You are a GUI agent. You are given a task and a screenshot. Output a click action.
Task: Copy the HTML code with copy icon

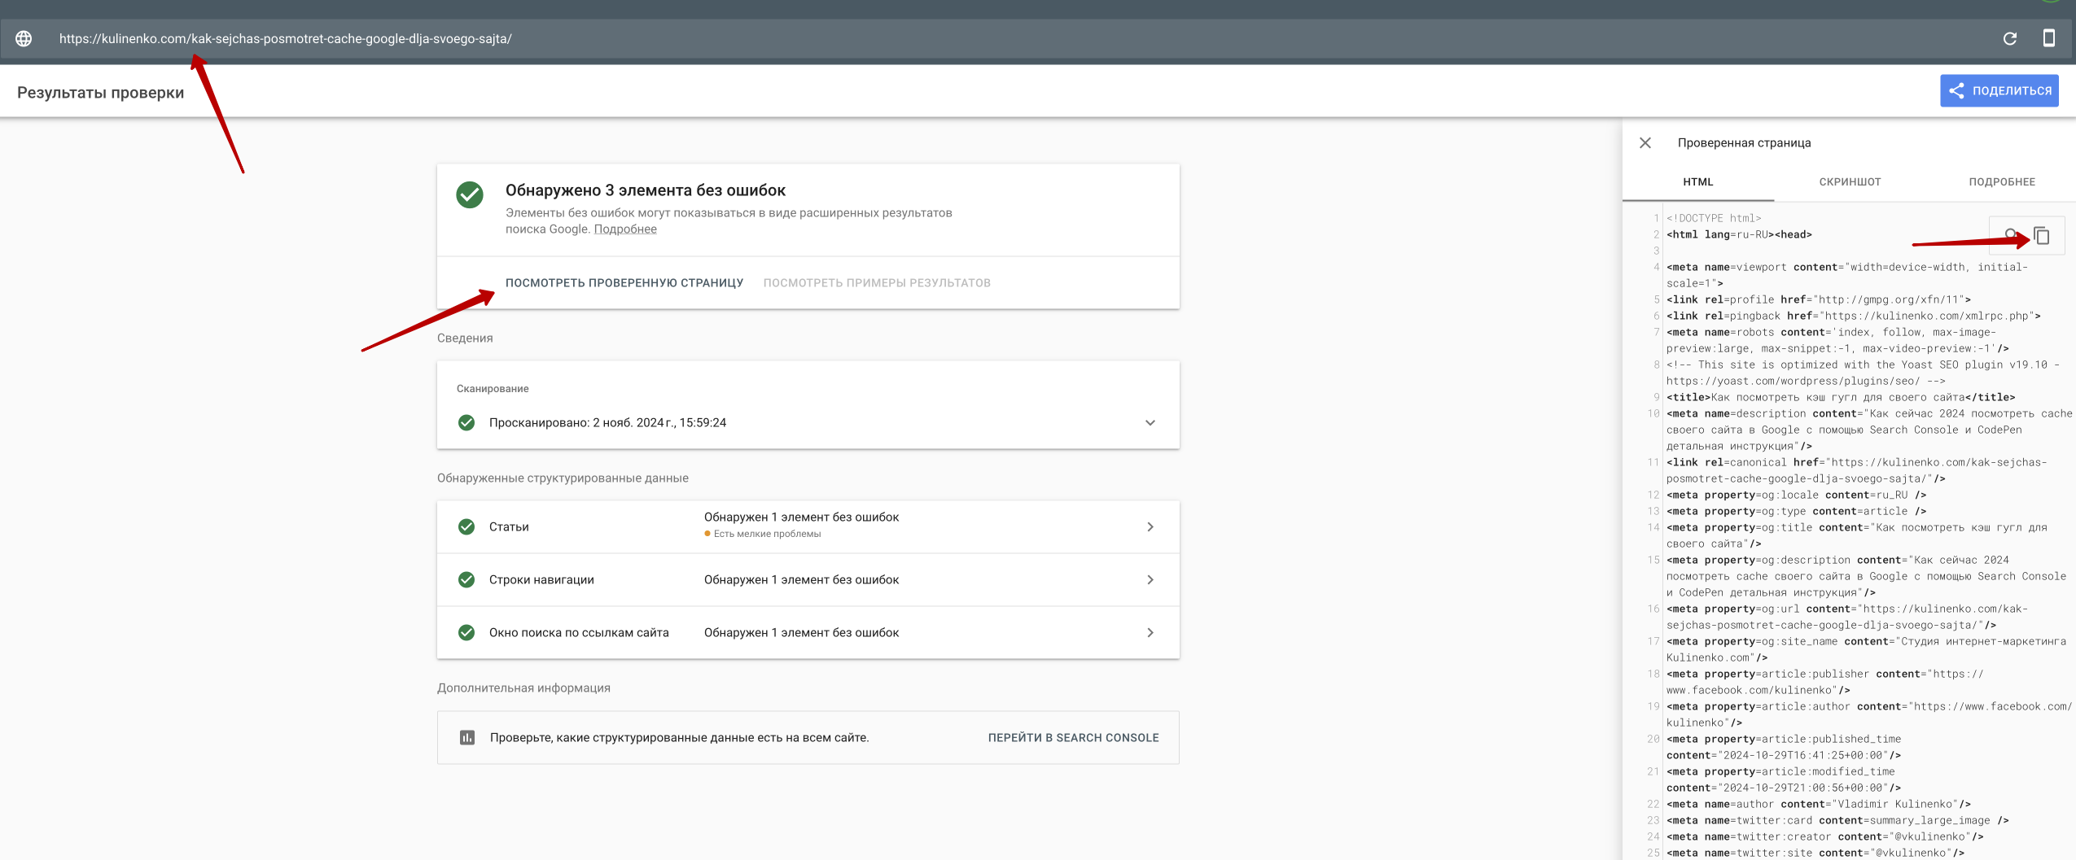tap(2043, 236)
